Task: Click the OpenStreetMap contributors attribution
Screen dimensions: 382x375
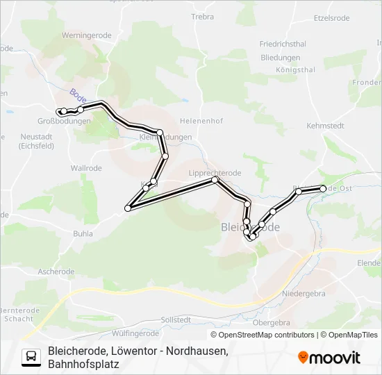Action: [263, 335]
